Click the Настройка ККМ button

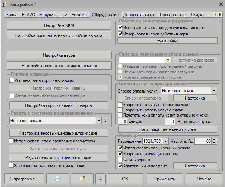click(59, 25)
